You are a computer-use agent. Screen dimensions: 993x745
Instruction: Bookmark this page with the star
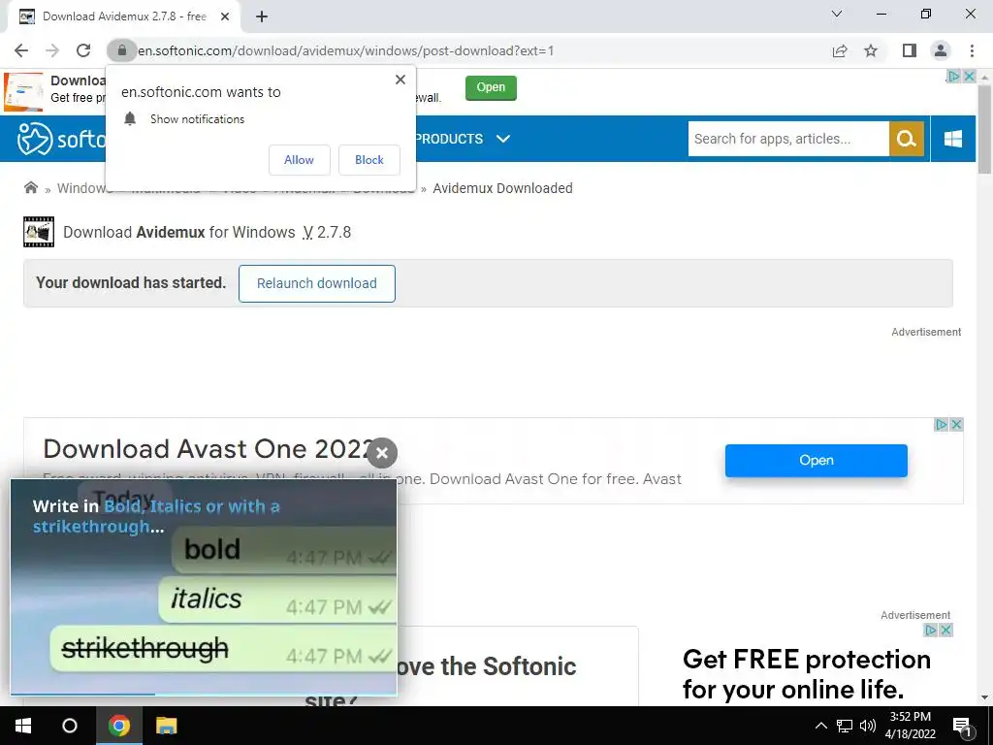(871, 50)
